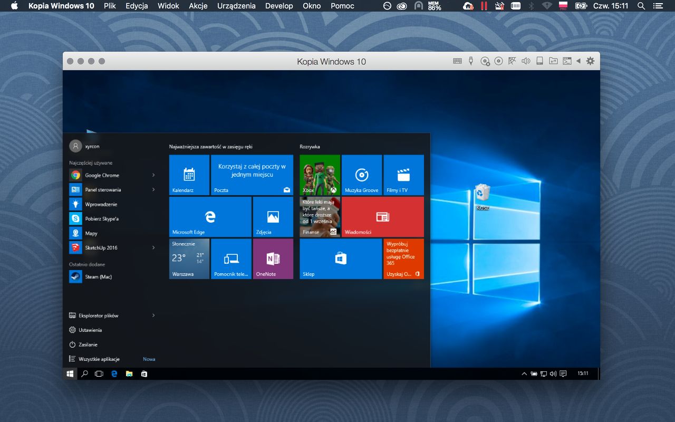Open the Finanse news tile
The height and width of the screenshot is (422, 675).
click(x=320, y=217)
